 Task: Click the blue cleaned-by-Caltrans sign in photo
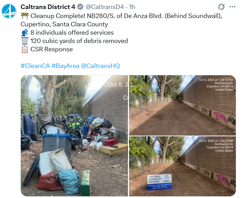(x=160, y=182)
